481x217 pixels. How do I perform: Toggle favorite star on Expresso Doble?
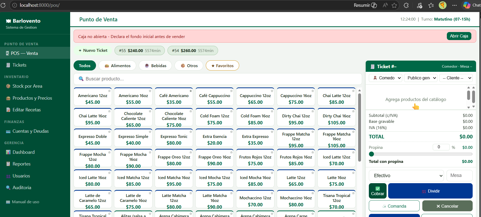[109, 132]
